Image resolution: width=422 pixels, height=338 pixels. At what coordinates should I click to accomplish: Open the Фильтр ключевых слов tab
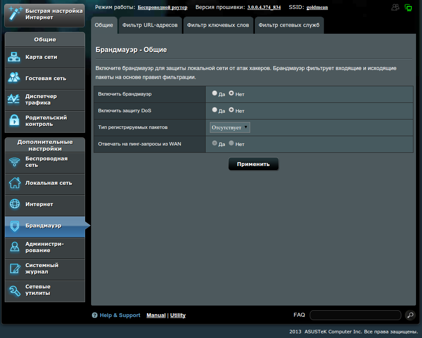pyautogui.click(x=218, y=25)
